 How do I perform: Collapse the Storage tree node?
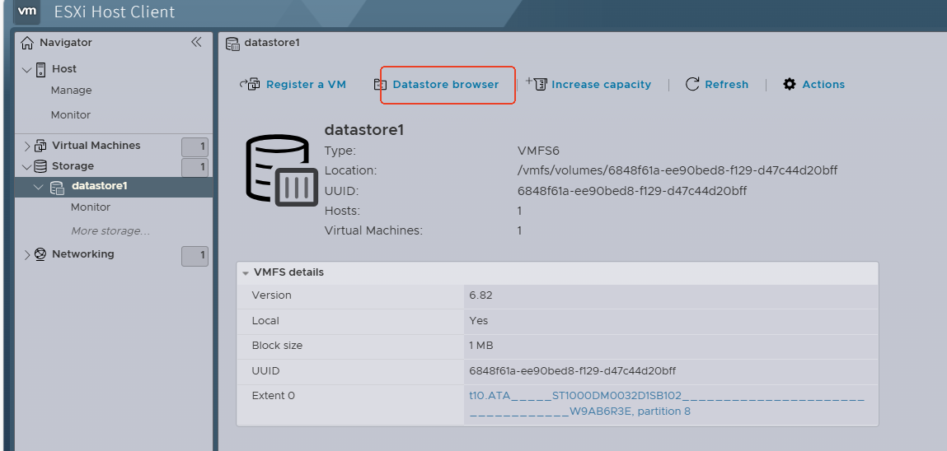(x=26, y=166)
